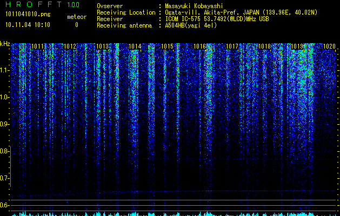Click the 0.6 kHz axis label
Viewport: 340px width, 216px height.
tap(4, 205)
